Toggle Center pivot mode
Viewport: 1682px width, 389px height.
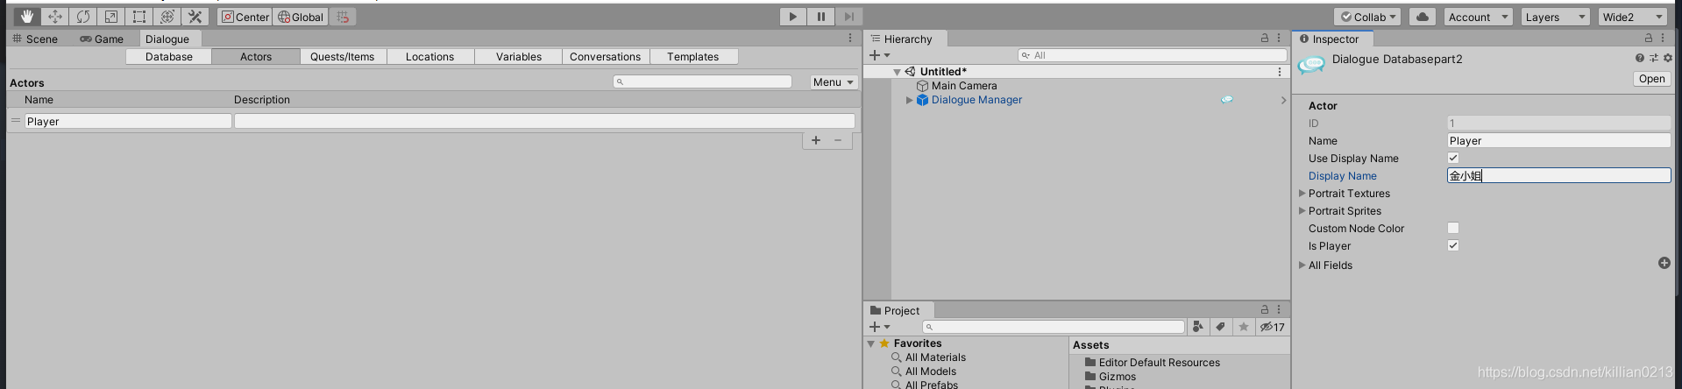pyautogui.click(x=245, y=17)
